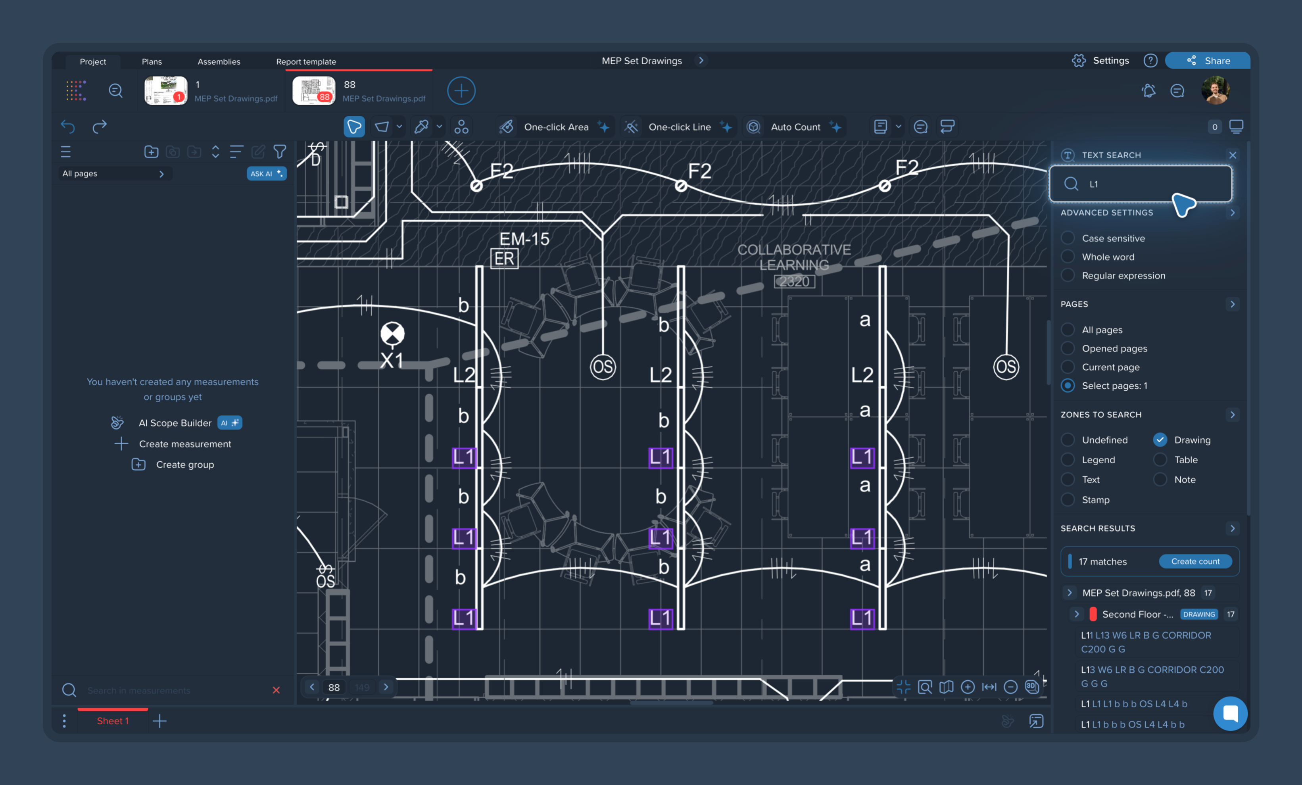Click the filter funnel icon
Viewport: 1302px width, 785px height.
point(280,152)
